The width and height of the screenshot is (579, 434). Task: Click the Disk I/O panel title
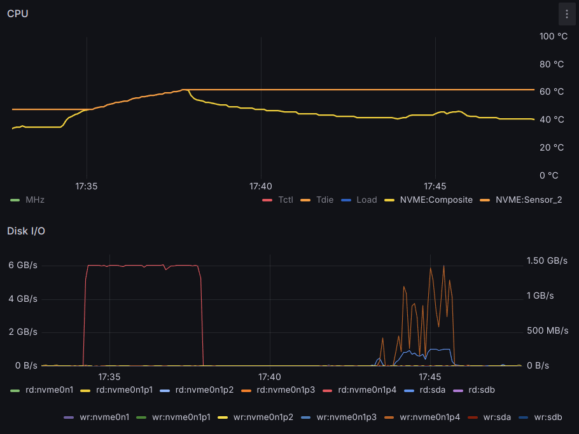(26, 231)
